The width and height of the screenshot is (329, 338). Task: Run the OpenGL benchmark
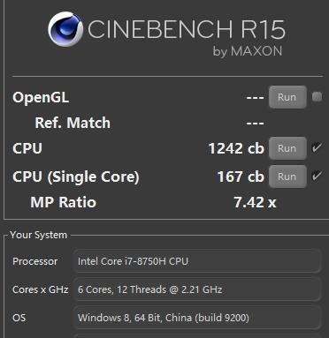point(287,97)
